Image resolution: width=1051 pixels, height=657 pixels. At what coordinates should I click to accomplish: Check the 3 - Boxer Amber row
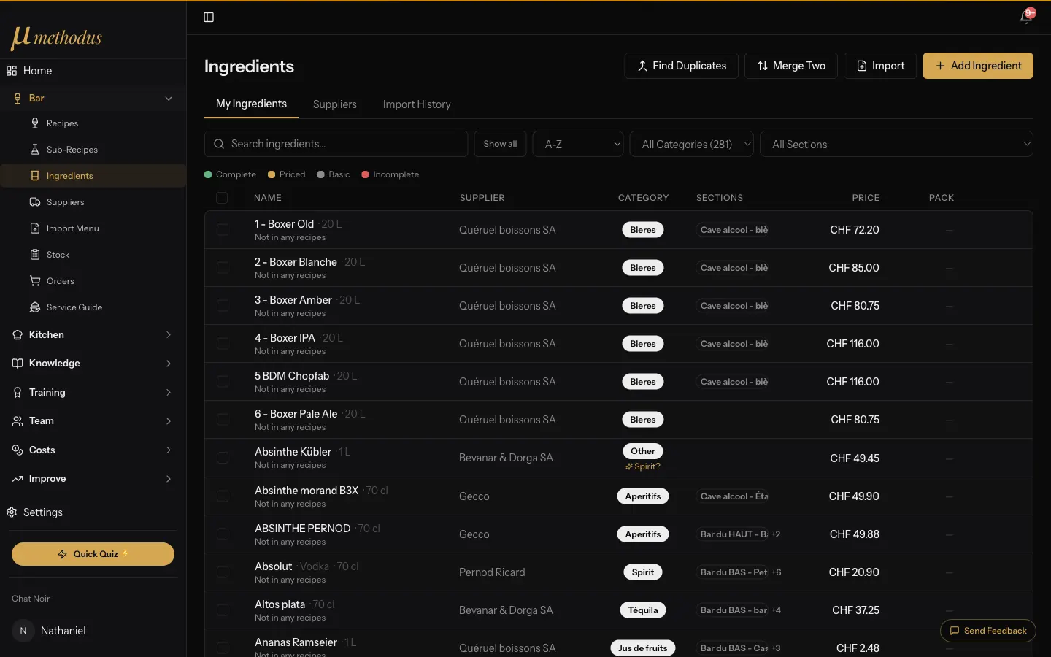pyautogui.click(x=223, y=306)
